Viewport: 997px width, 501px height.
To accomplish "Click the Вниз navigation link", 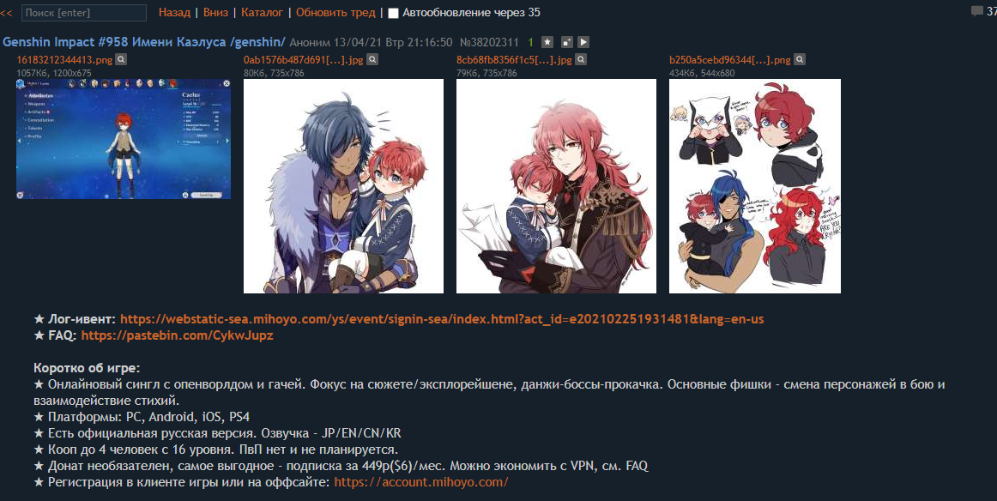I will 215,12.
